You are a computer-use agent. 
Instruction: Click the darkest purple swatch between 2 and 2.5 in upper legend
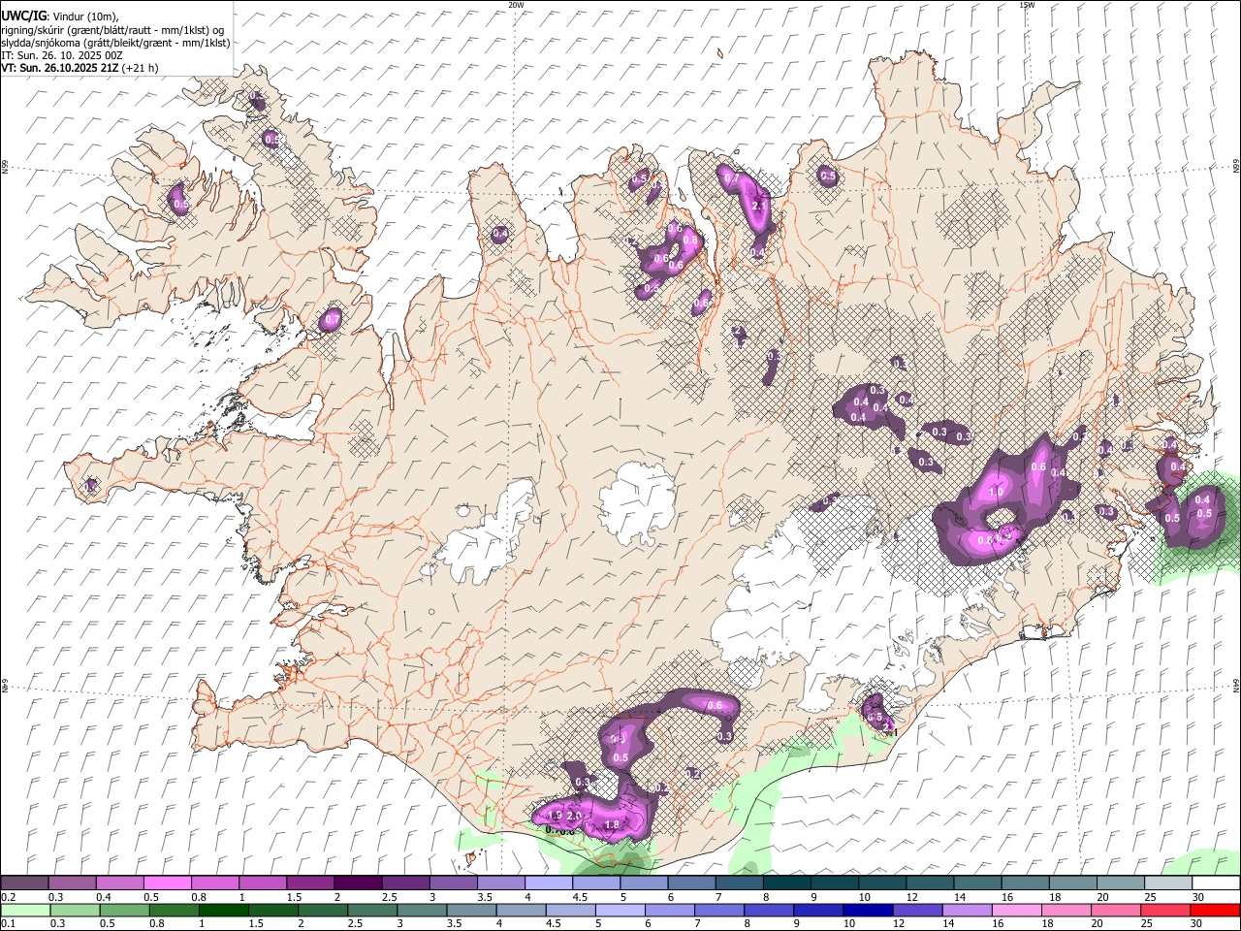pos(358,883)
